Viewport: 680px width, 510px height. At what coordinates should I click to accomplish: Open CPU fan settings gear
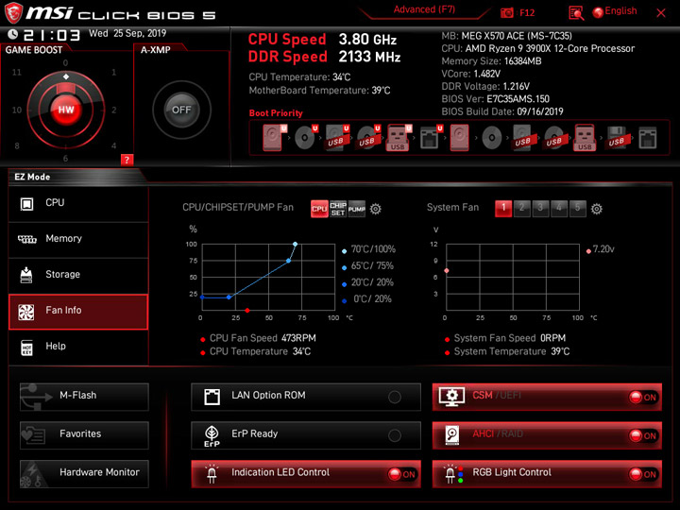click(376, 209)
